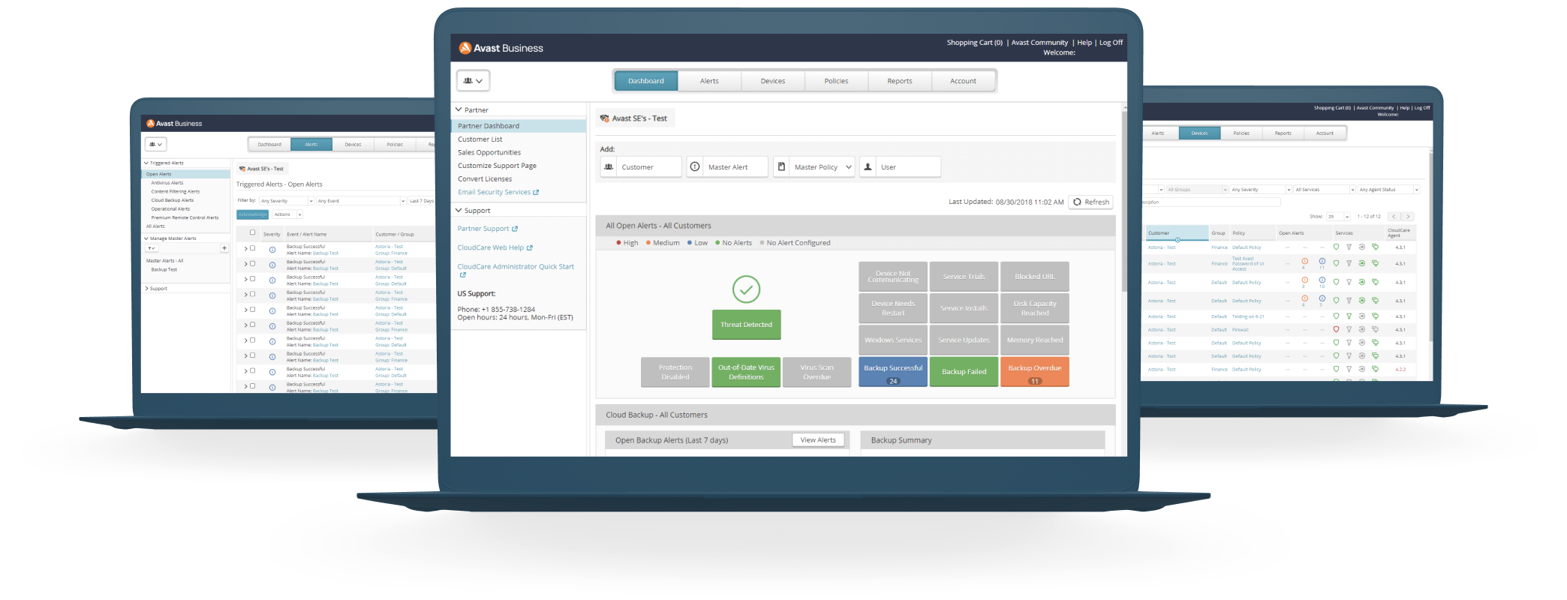The width and height of the screenshot is (1567, 600).
Task: Click the Avast Business logo in center window
Action: 501,48
